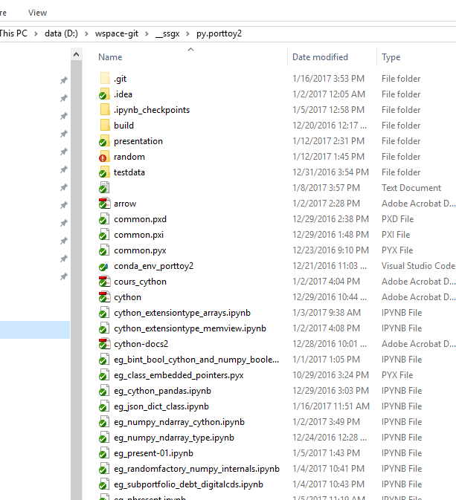Click the file name 'eg_randomfactory_numpy_internals.ipynb'

196,469
